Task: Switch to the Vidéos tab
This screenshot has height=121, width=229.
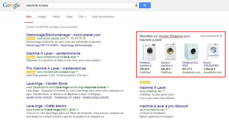Action: point(56,17)
